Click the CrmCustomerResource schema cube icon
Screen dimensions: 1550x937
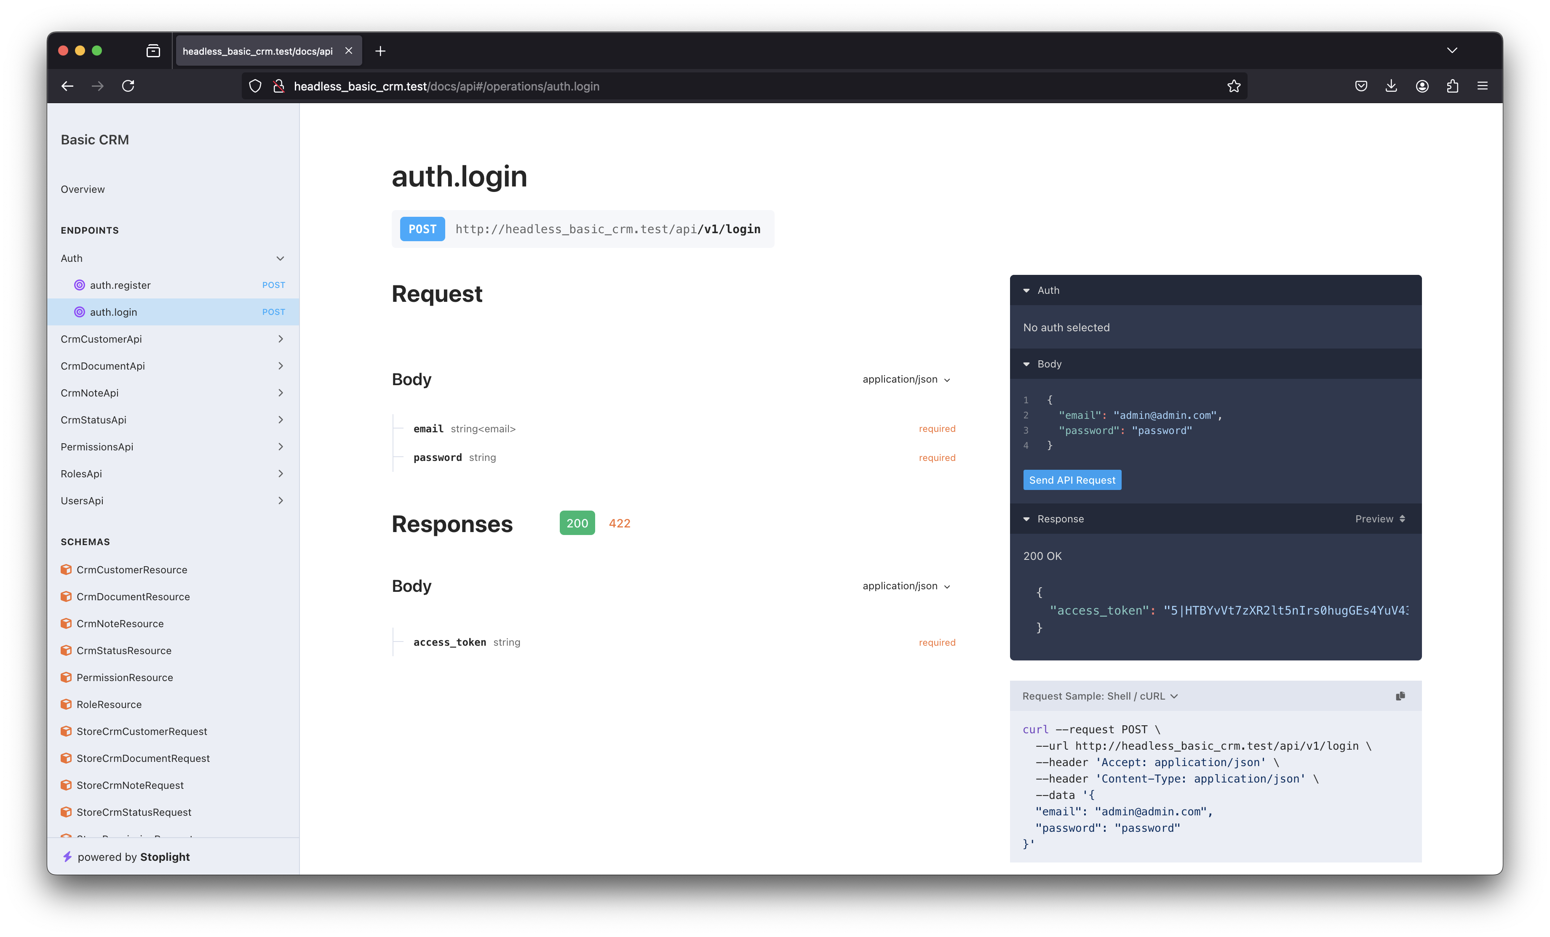coord(66,570)
